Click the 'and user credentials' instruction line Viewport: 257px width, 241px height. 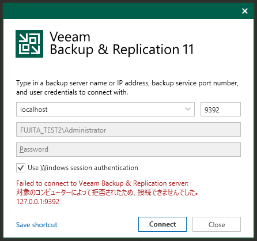[x=72, y=92]
